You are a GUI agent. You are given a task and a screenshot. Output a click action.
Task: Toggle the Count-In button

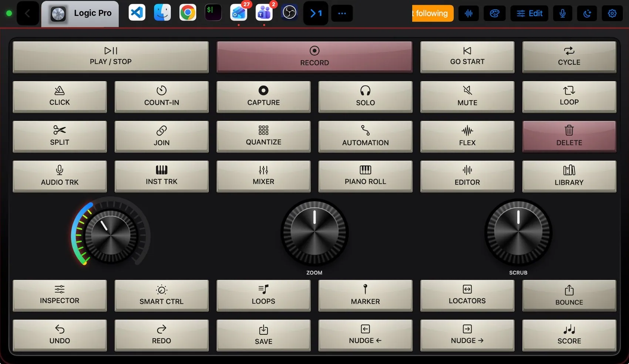[x=162, y=97]
